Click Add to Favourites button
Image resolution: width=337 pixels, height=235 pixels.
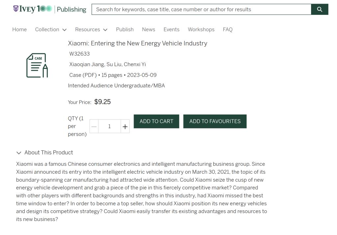pos(215,121)
